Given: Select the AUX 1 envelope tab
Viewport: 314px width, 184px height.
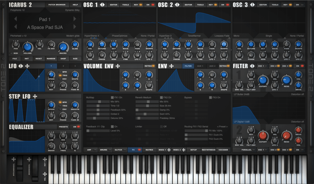Looking at the screenshot, I should coord(200,66).
